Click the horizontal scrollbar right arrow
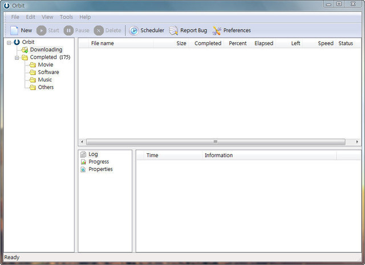This screenshot has width=365, height=265. (357, 142)
